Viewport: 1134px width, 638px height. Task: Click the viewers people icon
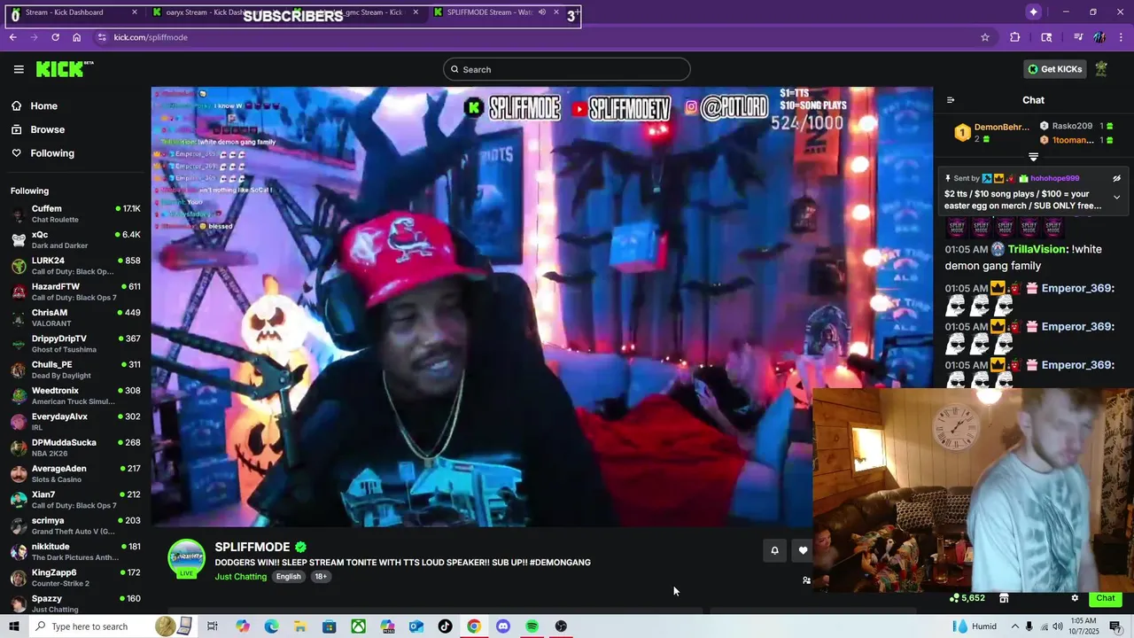806,580
